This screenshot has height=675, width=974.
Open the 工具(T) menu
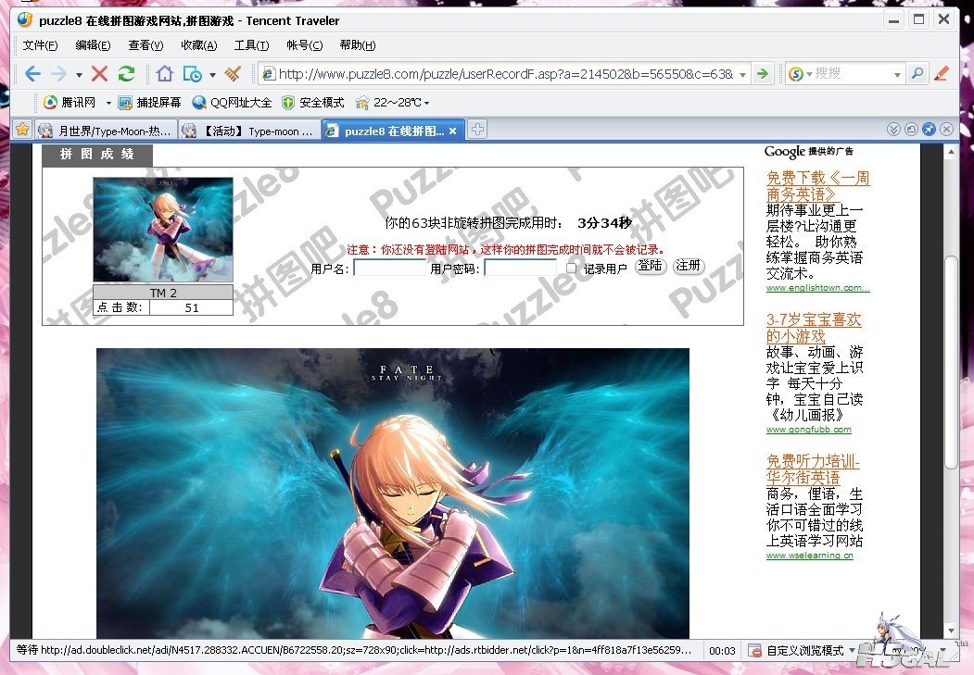point(251,45)
